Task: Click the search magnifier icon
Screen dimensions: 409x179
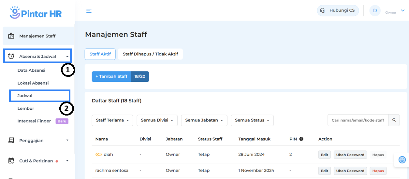Action: coord(394,120)
